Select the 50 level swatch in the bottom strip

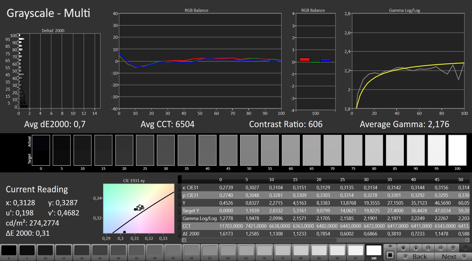click(x=191, y=252)
